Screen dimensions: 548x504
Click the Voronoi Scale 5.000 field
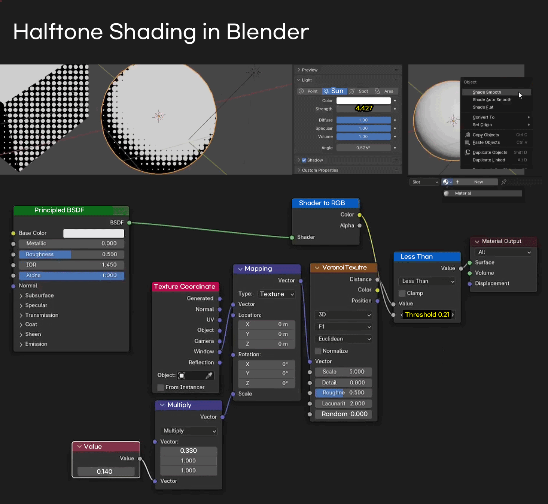click(344, 372)
